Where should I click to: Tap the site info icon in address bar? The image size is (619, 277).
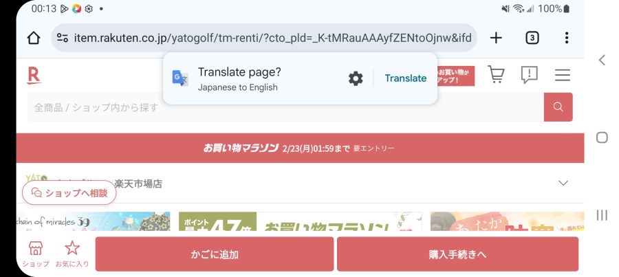pos(63,38)
